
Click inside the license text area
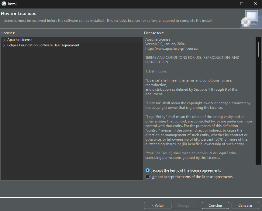(x=200, y=101)
